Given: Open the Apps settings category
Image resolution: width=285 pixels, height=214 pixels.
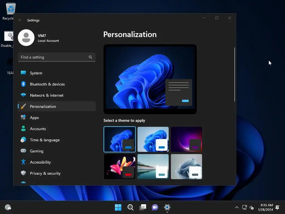Looking at the screenshot, I should (57, 118).
